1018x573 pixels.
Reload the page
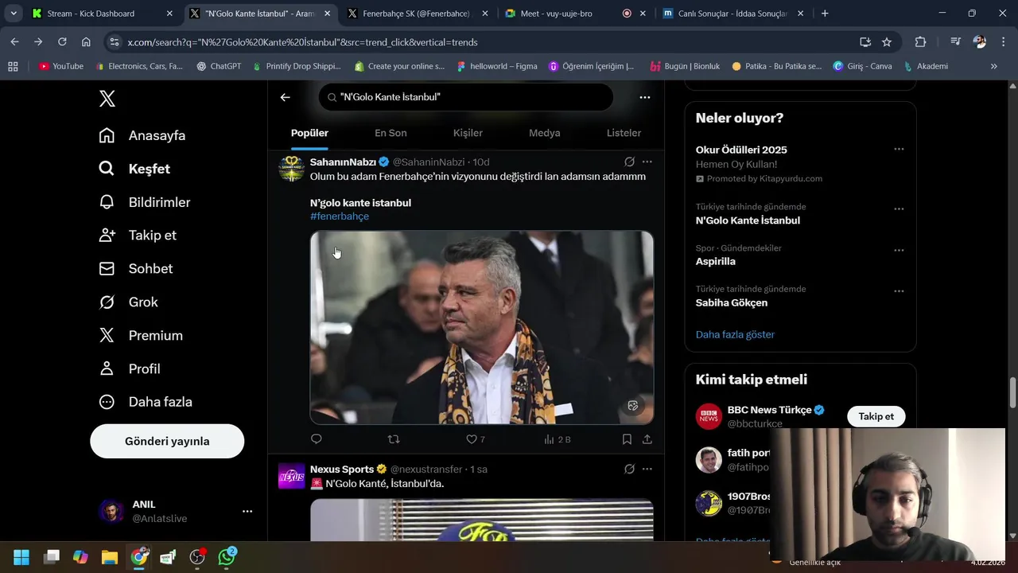pos(62,42)
